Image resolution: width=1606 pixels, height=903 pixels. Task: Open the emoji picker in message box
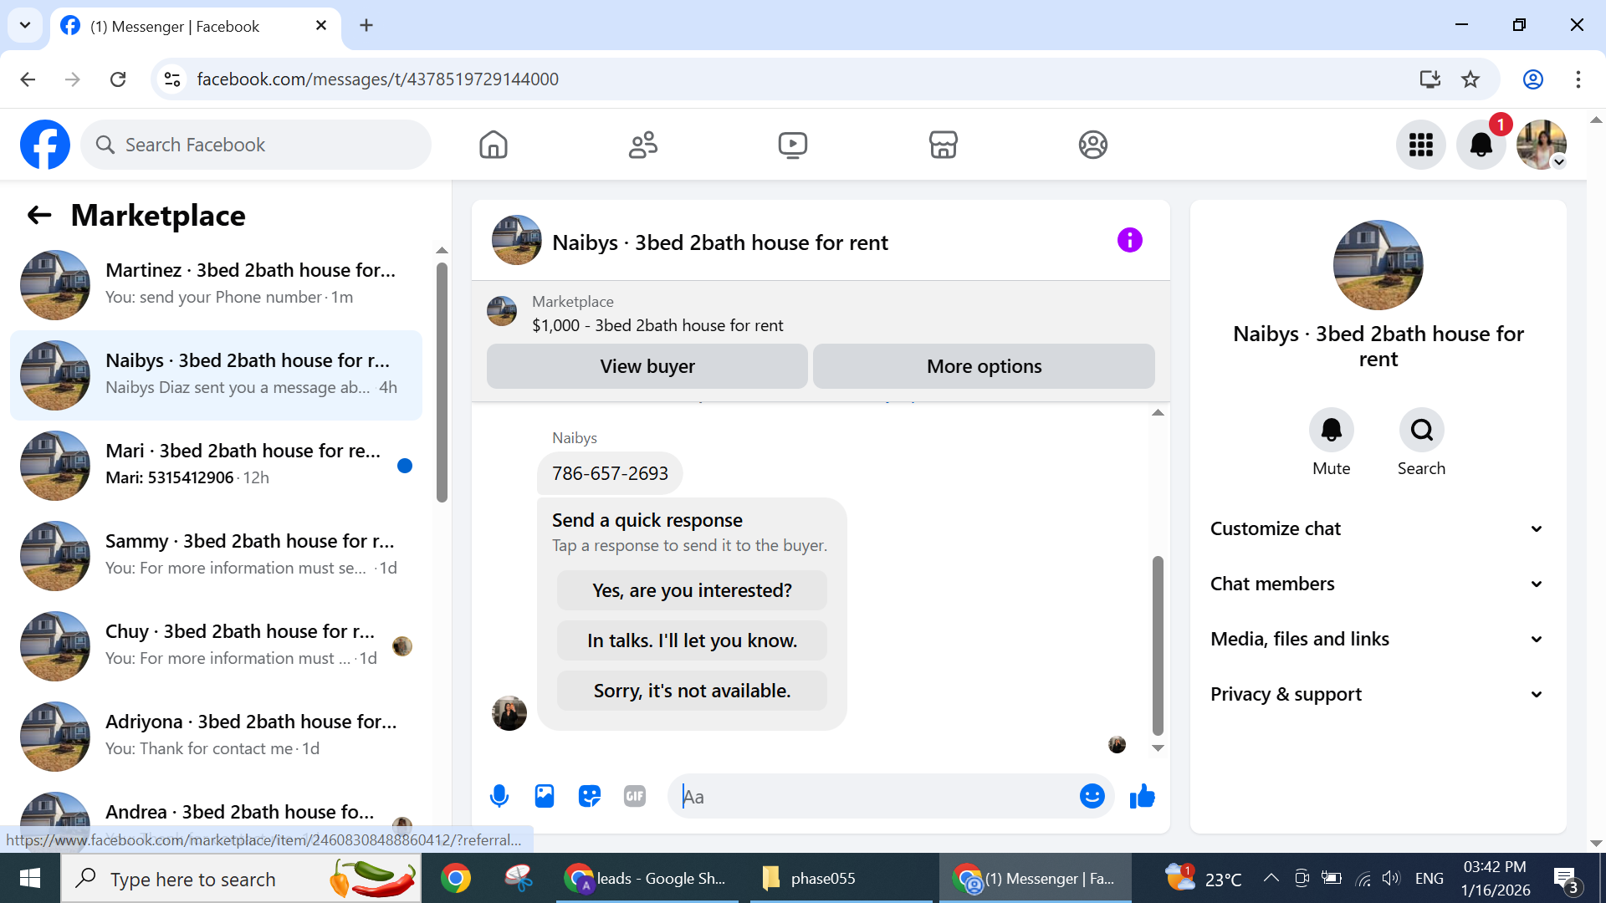(1092, 796)
